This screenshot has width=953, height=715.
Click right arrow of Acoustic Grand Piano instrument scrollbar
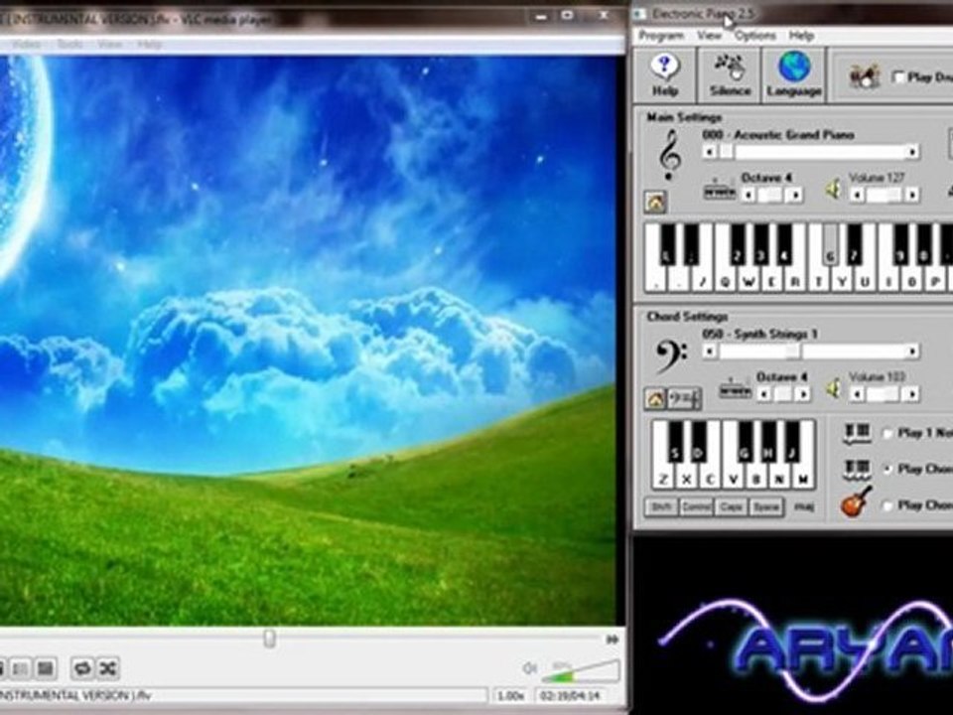click(x=912, y=151)
